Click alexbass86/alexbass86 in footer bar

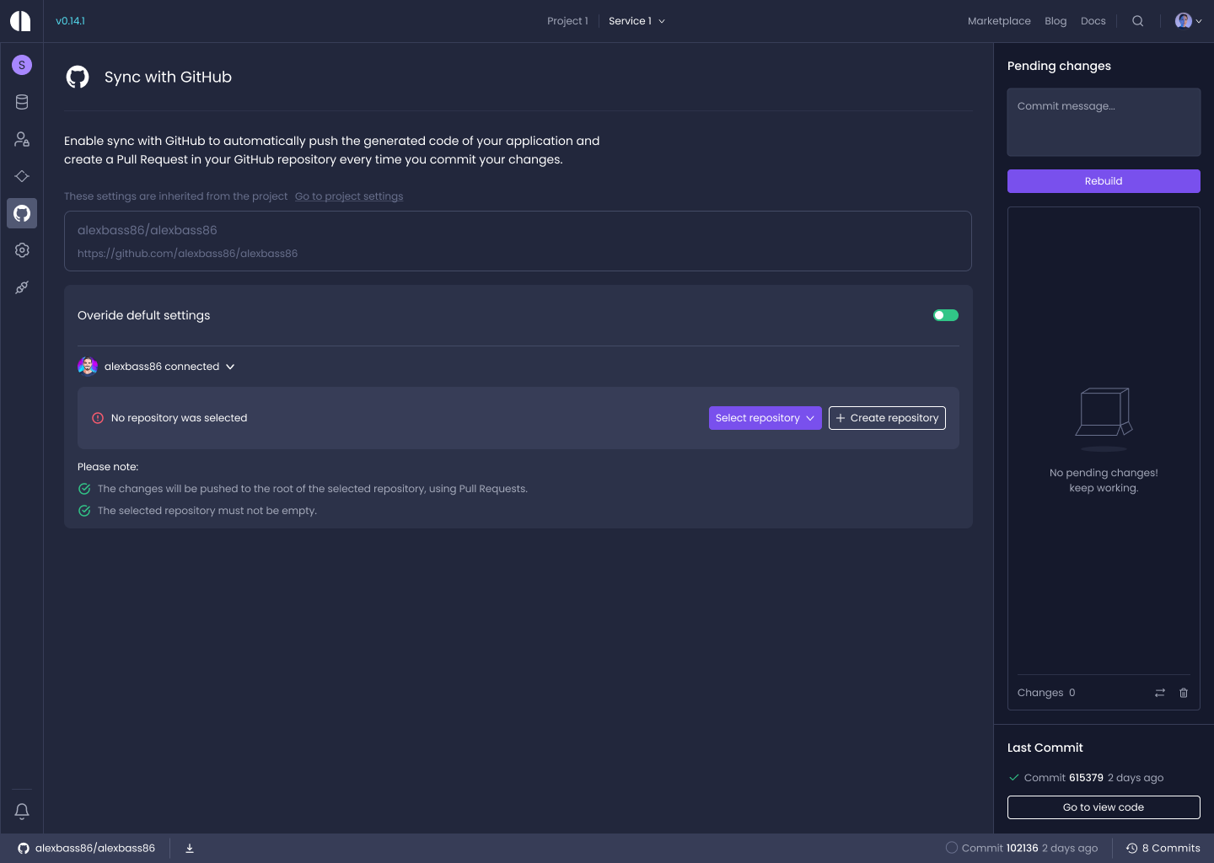(95, 849)
